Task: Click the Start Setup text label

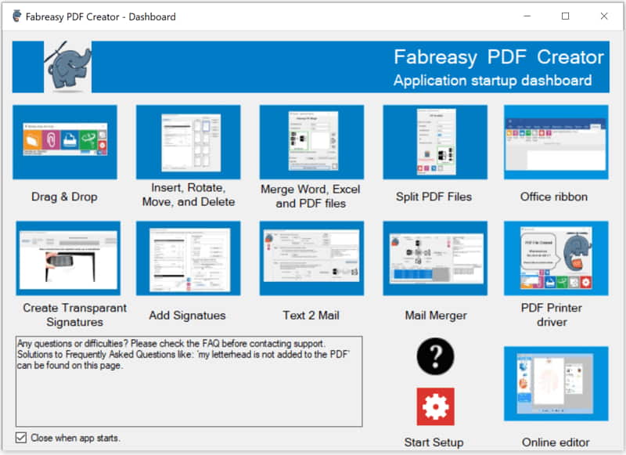Action: [434, 442]
